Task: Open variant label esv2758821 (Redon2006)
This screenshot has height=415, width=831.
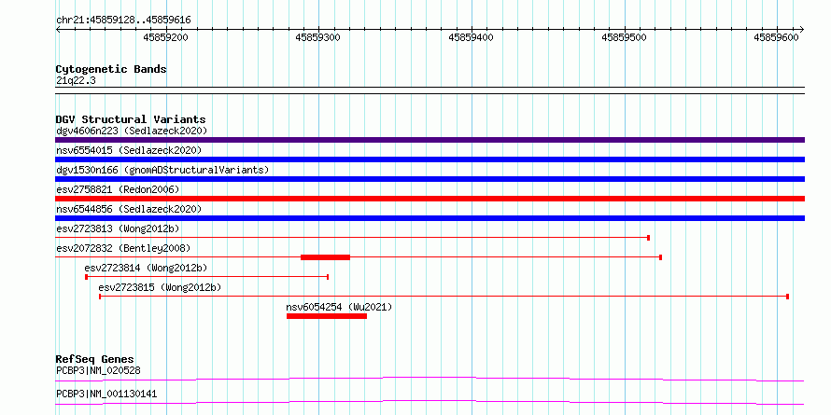Action: (x=118, y=189)
